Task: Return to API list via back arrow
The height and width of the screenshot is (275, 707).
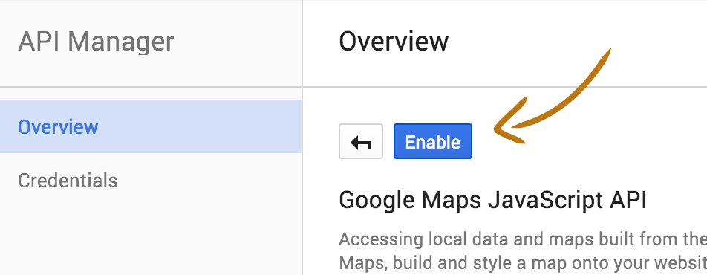Action: point(361,141)
